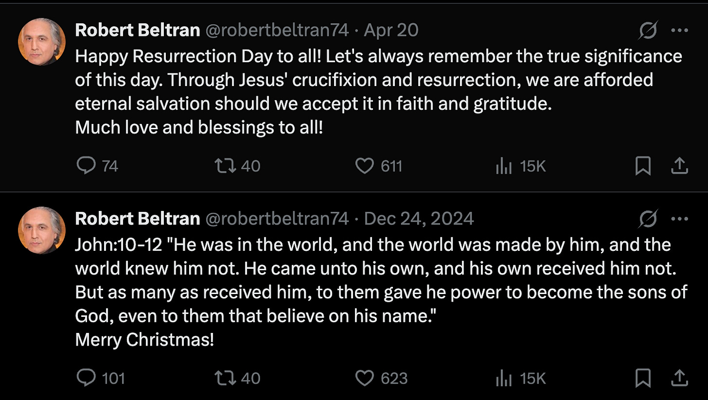Open more options for Dec 24 tweet
The width and height of the screenshot is (708, 400).
679,219
